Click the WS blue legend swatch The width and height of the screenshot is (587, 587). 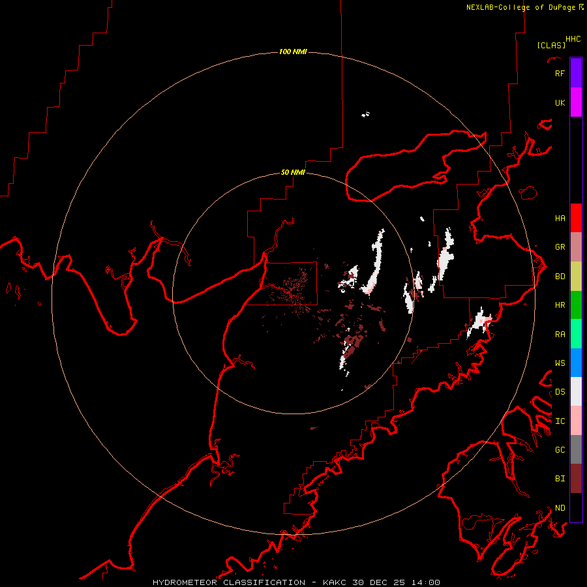click(x=576, y=363)
